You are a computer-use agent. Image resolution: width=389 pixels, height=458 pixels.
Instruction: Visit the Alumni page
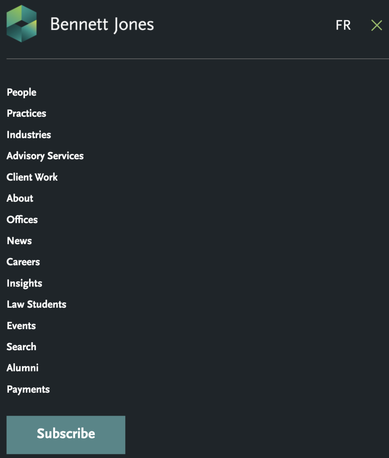tap(23, 368)
